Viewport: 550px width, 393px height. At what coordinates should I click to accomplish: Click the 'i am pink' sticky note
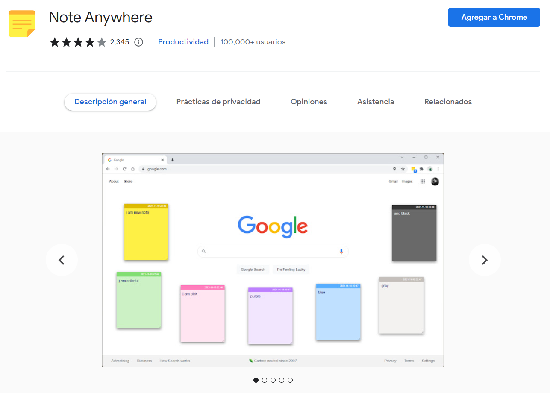point(203,314)
